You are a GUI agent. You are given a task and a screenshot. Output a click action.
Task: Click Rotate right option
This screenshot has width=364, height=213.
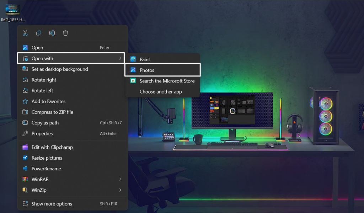pos(44,80)
